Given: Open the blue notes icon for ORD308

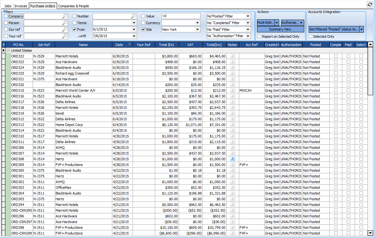Looking at the screenshot, I should click(232, 159).
